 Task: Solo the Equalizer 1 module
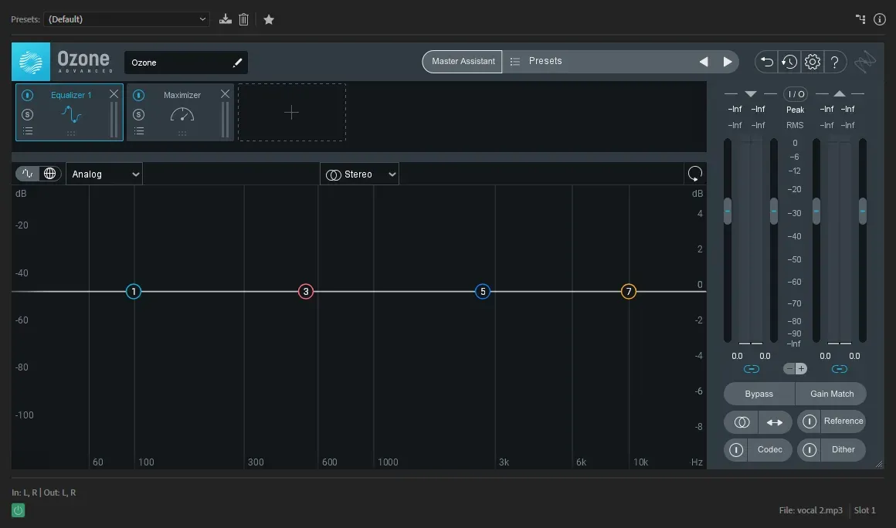coord(28,115)
